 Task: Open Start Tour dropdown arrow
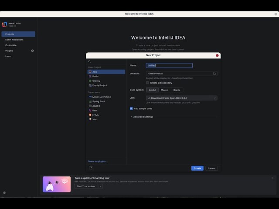pos(100,186)
